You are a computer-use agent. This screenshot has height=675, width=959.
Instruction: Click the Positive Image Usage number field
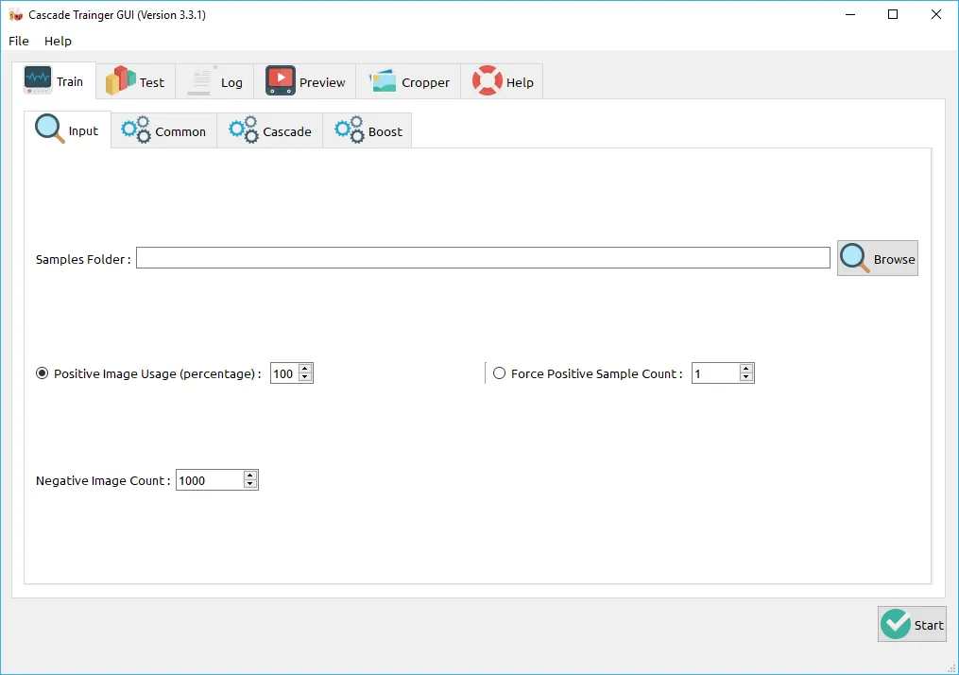point(284,373)
